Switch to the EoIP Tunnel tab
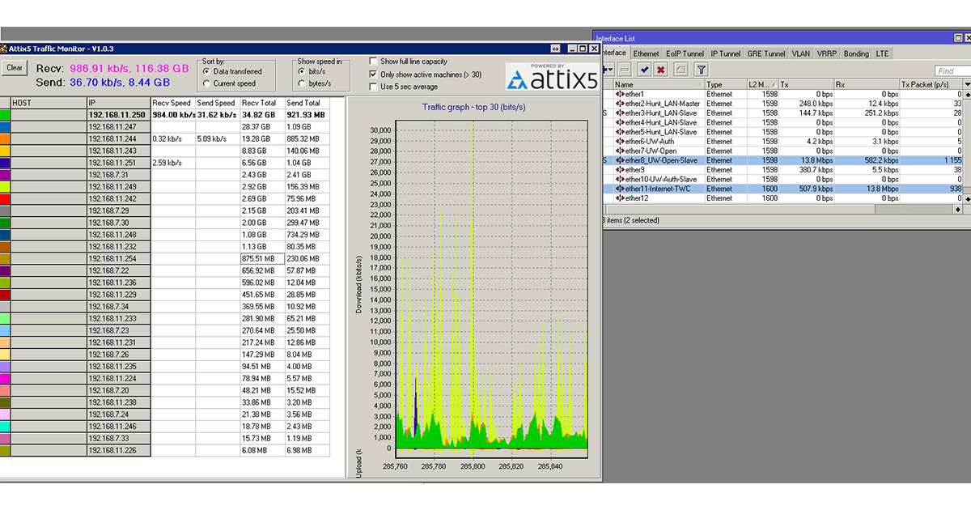The height and width of the screenshot is (510, 971). tap(685, 53)
